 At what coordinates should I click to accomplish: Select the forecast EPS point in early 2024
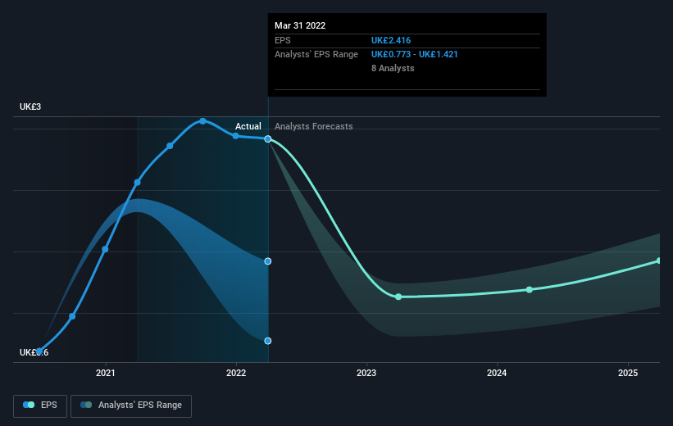click(530, 290)
